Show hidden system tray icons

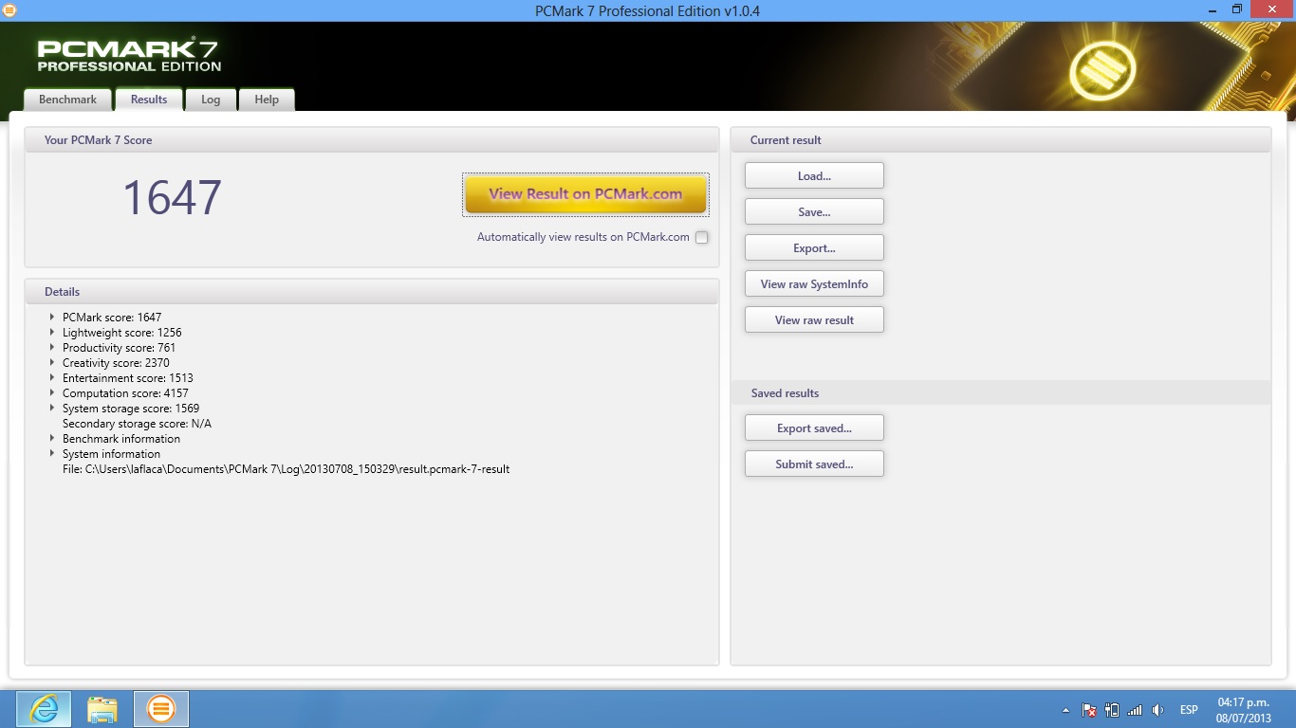click(x=1065, y=710)
